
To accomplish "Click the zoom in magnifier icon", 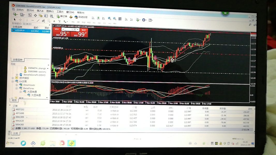I will click(109, 19).
